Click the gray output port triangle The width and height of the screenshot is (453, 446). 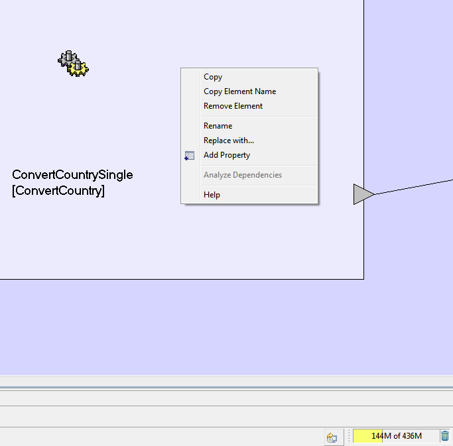pyautogui.click(x=362, y=194)
